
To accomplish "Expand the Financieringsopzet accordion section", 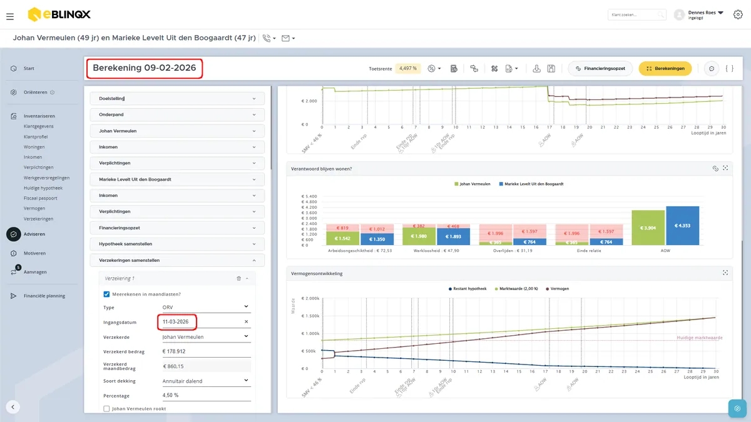I will tap(177, 228).
